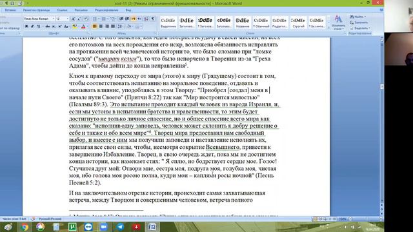Open Google Chrome from taskbar
The width and height of the screenshot is (413, 232).
coord(25,227)
